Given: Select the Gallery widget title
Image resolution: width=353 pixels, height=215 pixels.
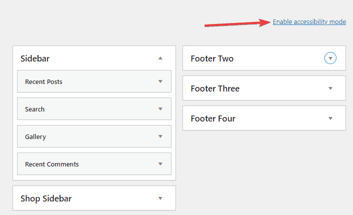Looking at the screenshot, I should pyautogui.click(x=36, y=136).
